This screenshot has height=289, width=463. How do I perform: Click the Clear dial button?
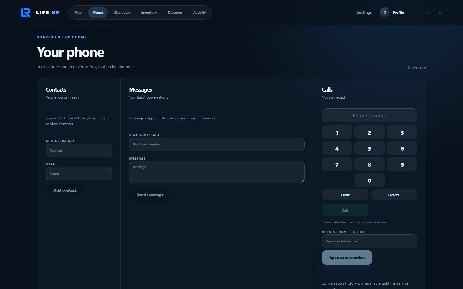point(345,195)
